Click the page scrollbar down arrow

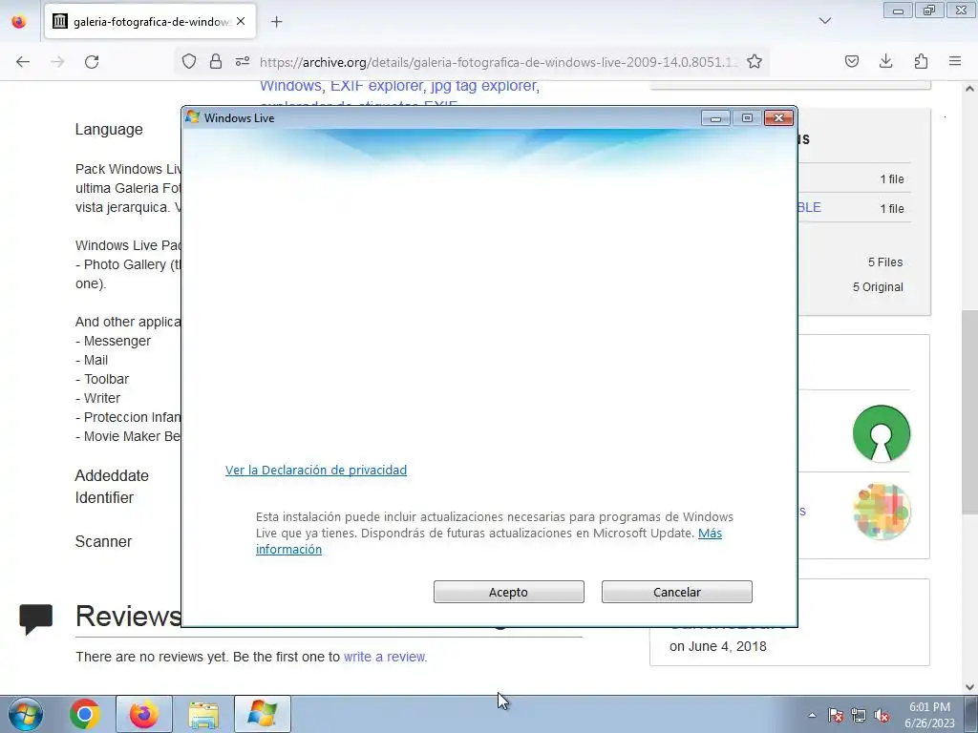click(x=969, y=687)
